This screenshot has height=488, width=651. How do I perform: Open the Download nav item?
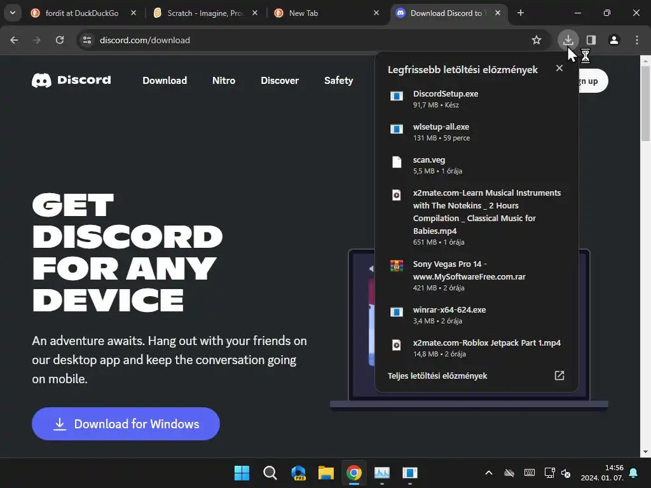tap(165, 81)
